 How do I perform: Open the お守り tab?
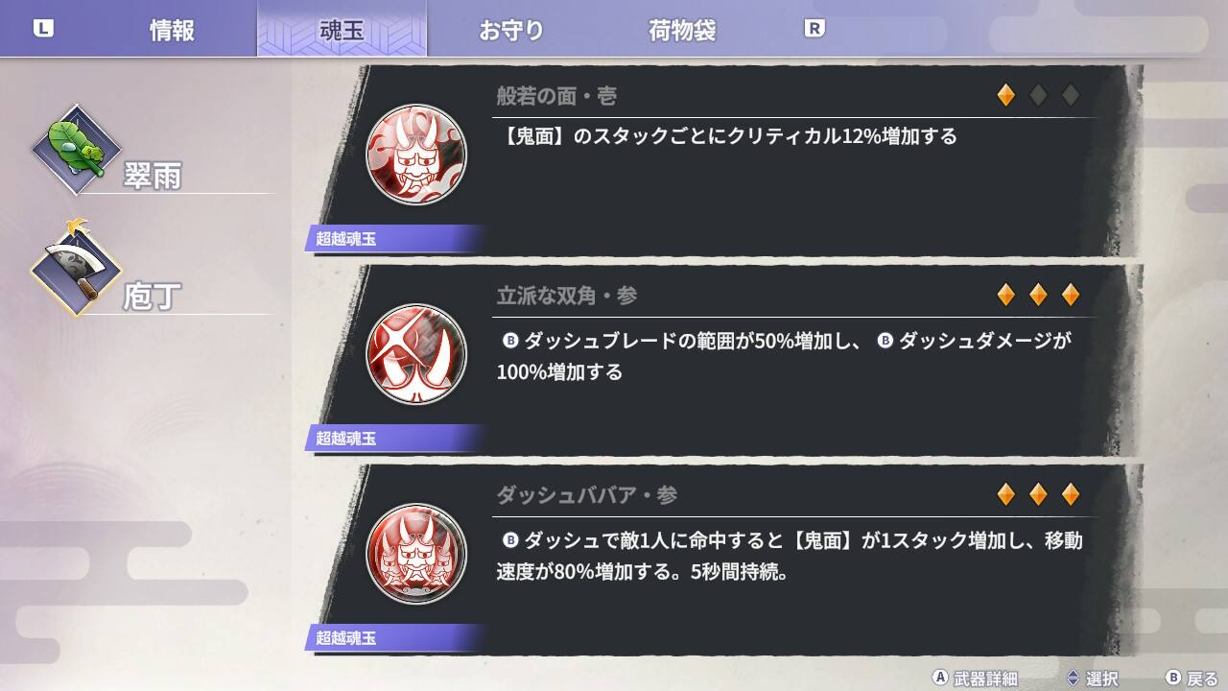tap(511, 30)
